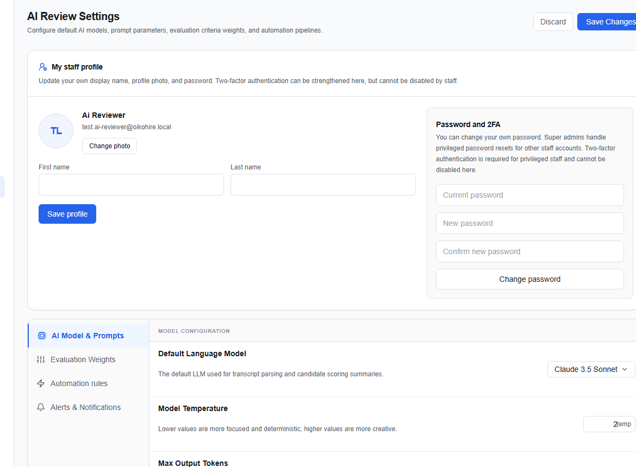636x467 pixels.
Task: Save the staff profile
Action: pos(67,214)
